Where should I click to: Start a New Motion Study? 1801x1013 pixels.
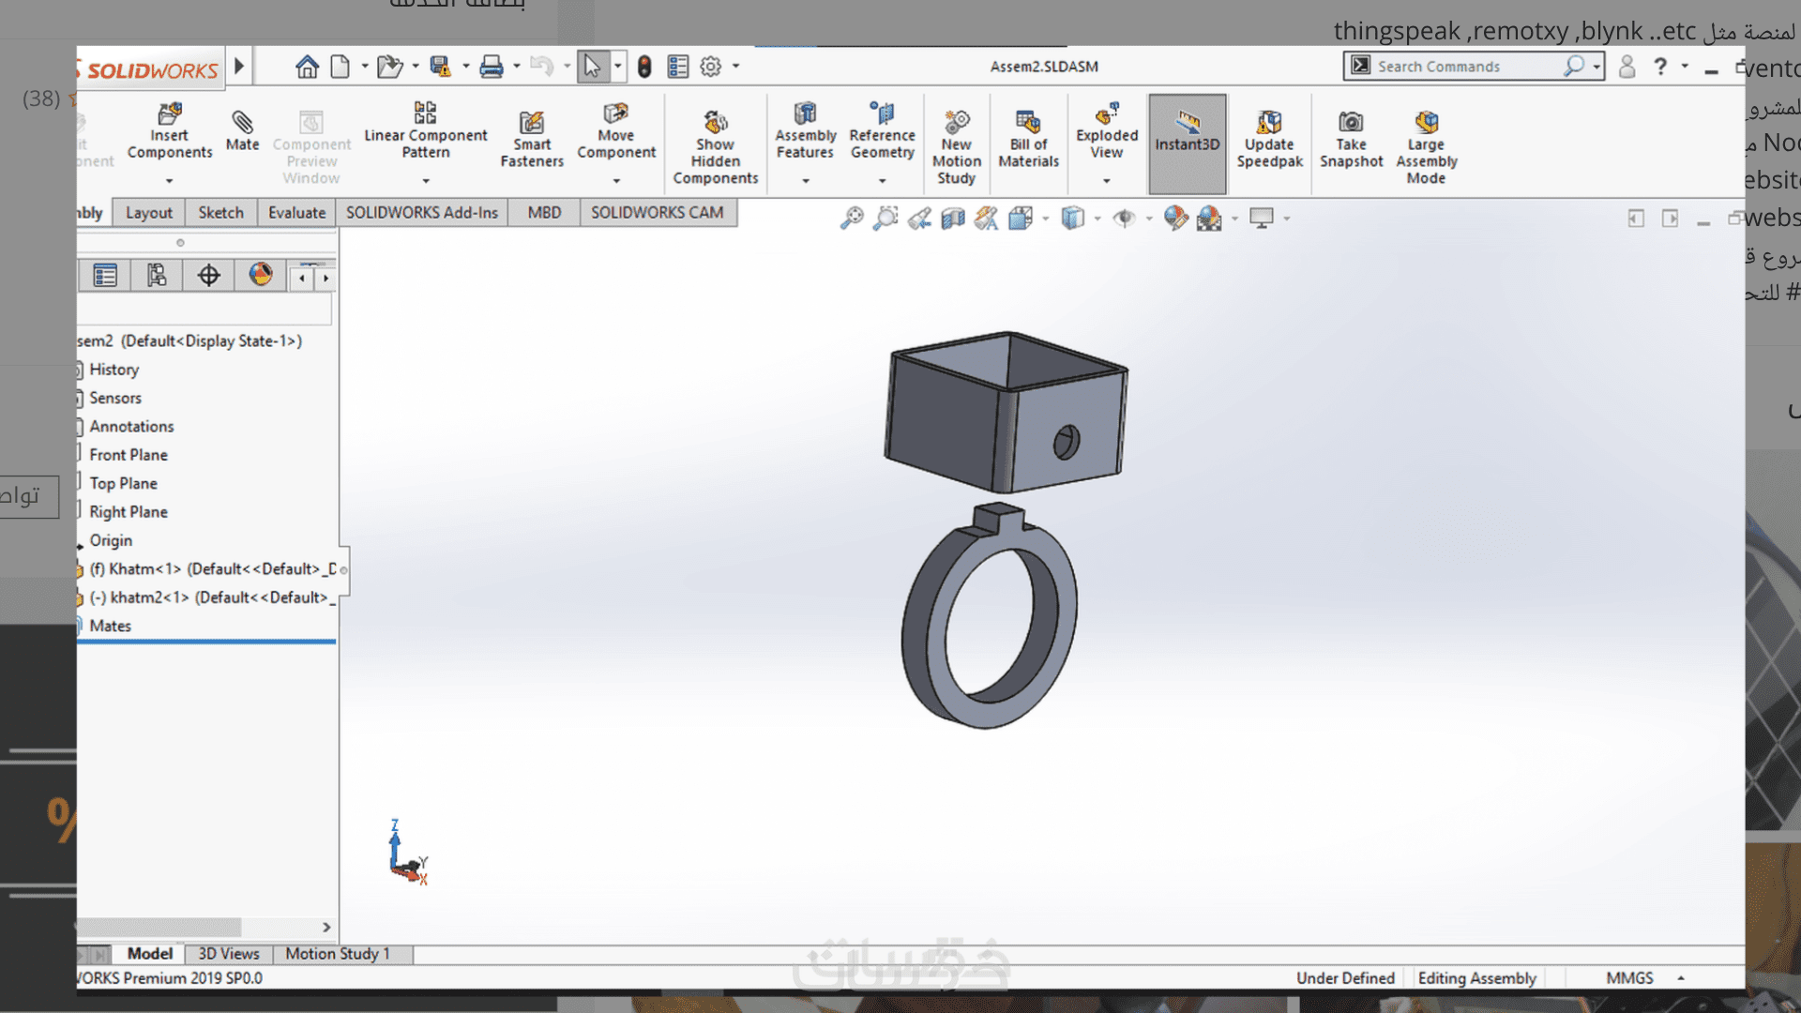click(x=956, y=123)
